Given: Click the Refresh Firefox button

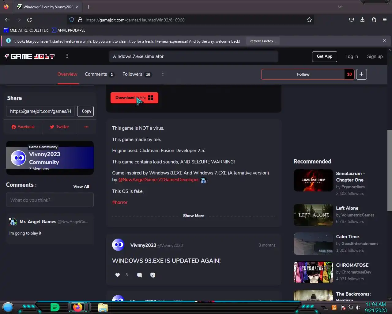Looking at the screenshot, I should [x=263, y=41].
